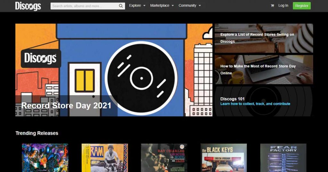Image resolution: width=328 pixels, height=172 pixels.
Task: Open Ray Charles Genius + Soul album cover
Action: 164,158
